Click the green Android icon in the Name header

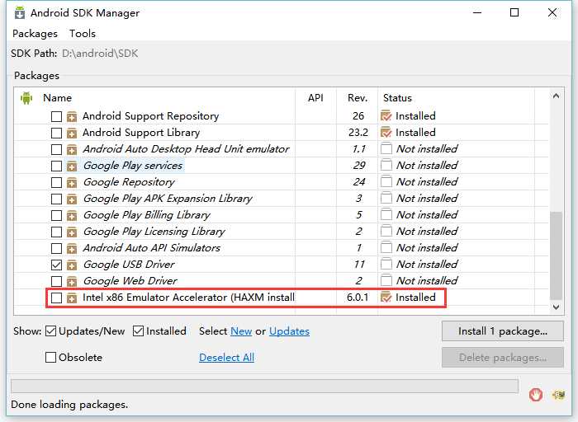26,98
